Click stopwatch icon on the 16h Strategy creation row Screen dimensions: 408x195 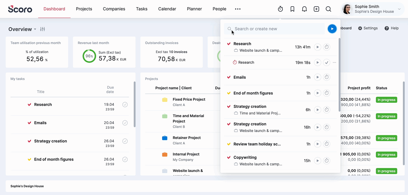pos(327,127)
